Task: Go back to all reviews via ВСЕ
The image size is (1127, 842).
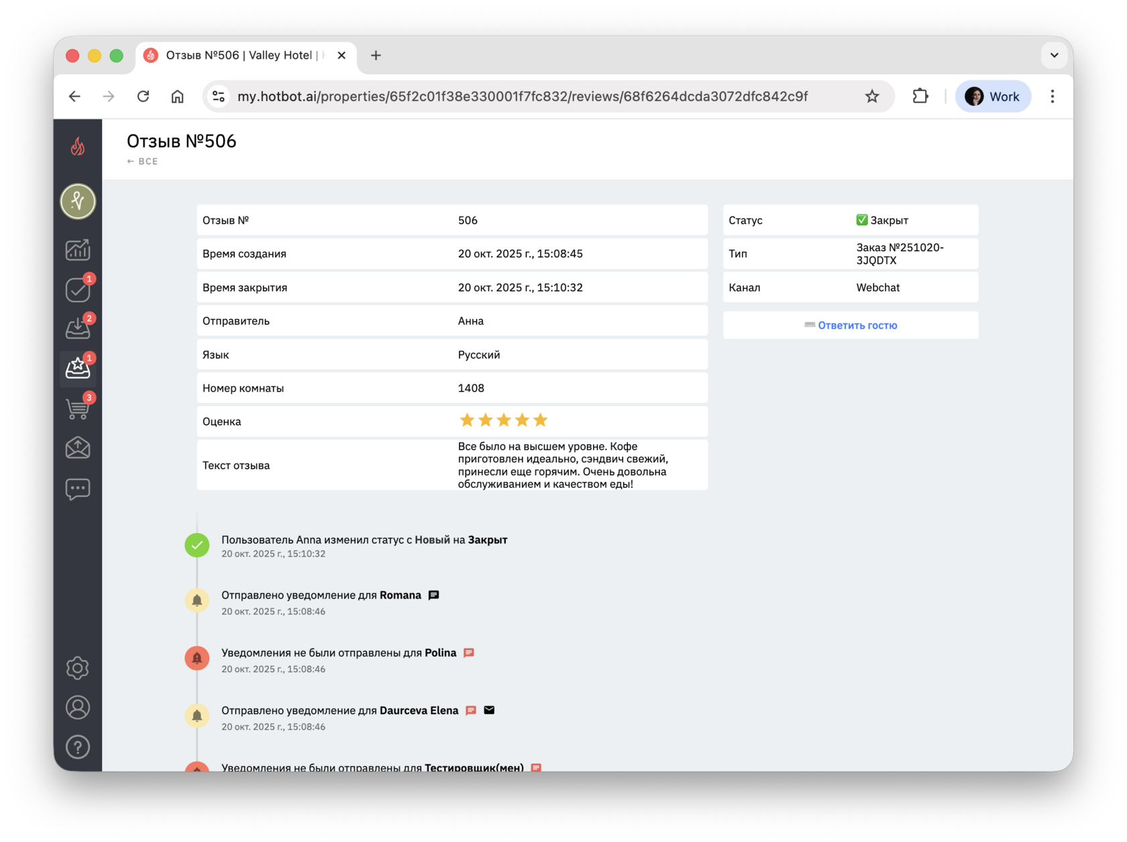Action: click(x=142, y=162)
